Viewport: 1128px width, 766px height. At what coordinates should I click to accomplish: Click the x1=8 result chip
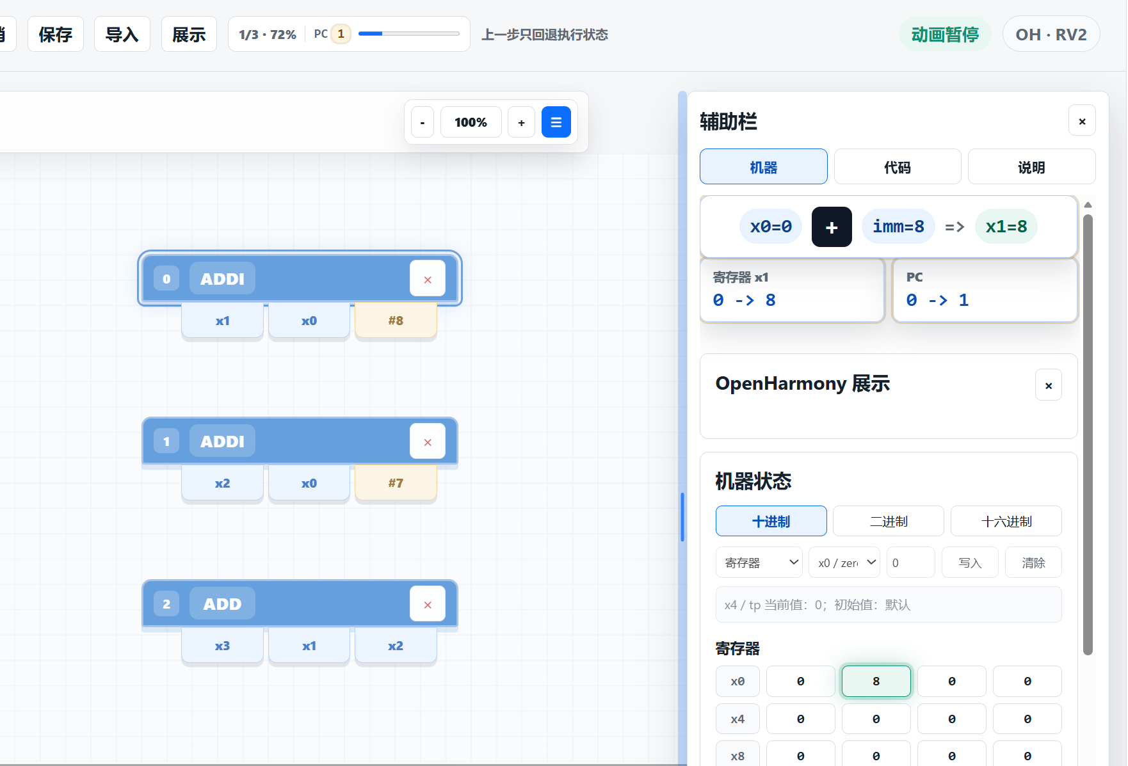(1006, 227)
